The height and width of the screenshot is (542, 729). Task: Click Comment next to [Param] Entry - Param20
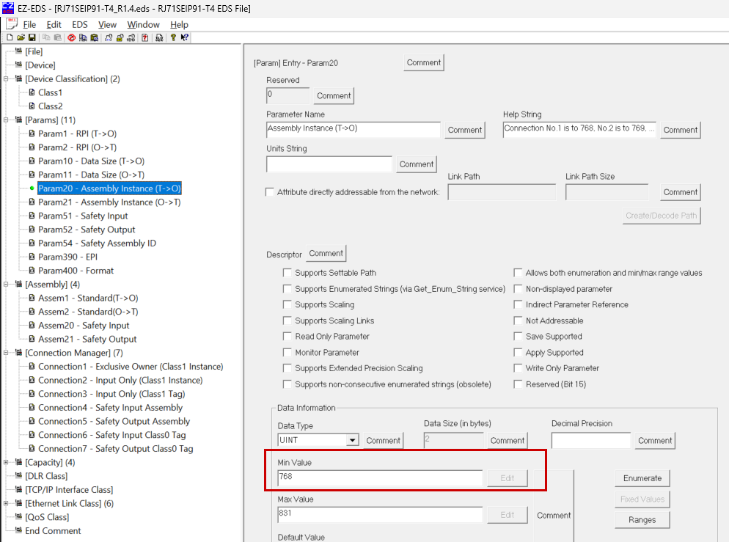tap(424, 62)
